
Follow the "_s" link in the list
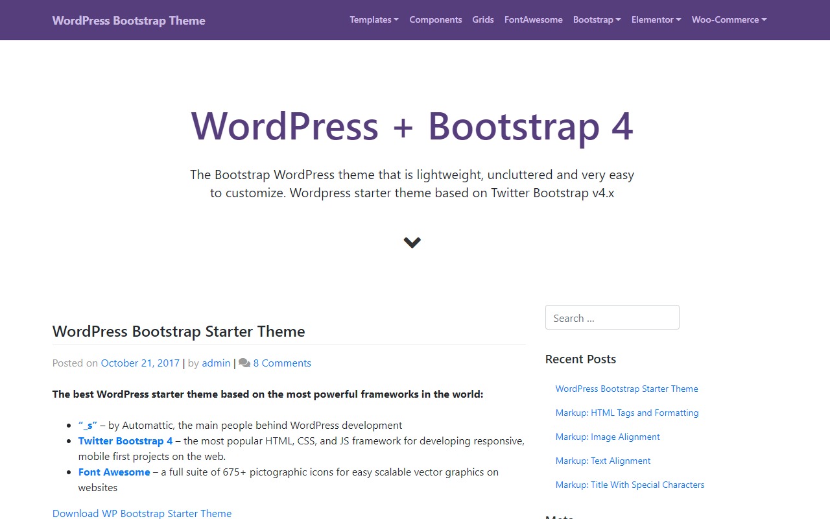click(x=88, y=426)
